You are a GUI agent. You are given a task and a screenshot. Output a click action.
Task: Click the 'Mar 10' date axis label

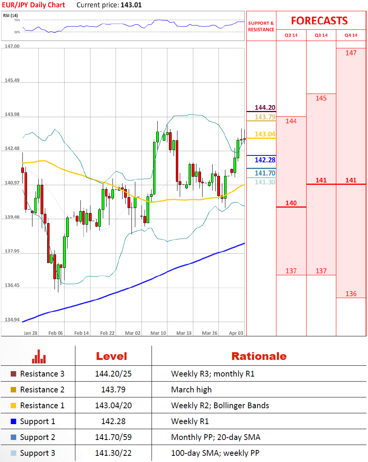tap(158, 333)
